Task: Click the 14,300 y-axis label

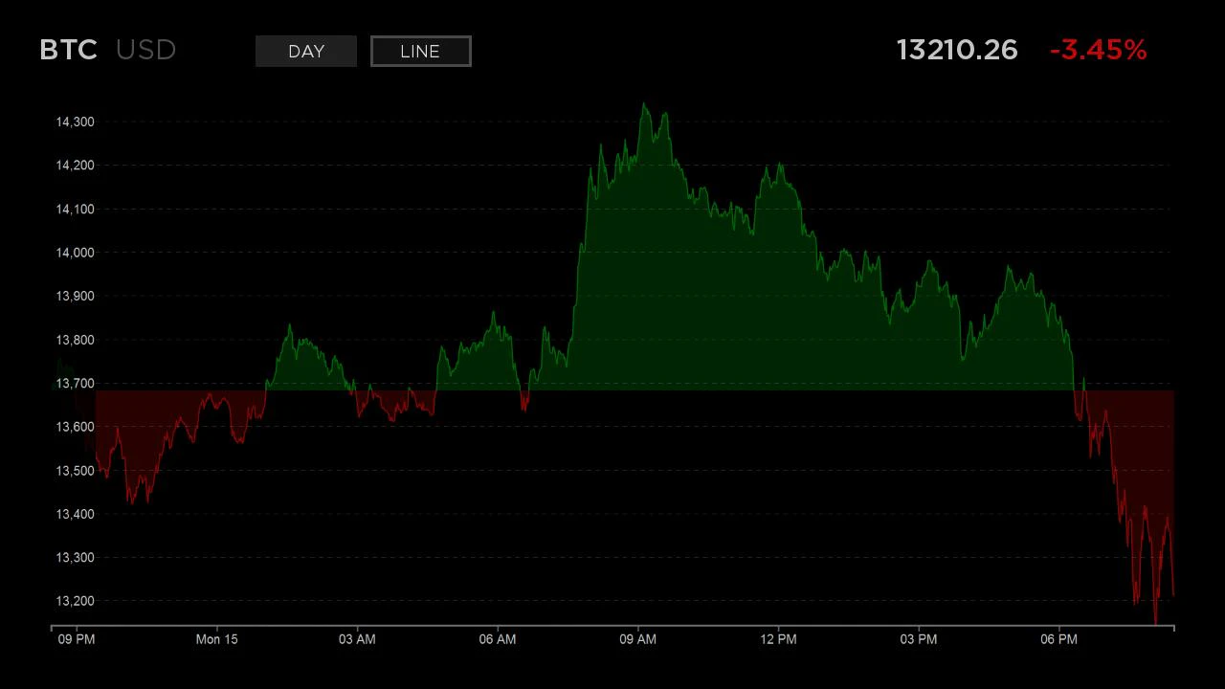Action: pos(75,122)
